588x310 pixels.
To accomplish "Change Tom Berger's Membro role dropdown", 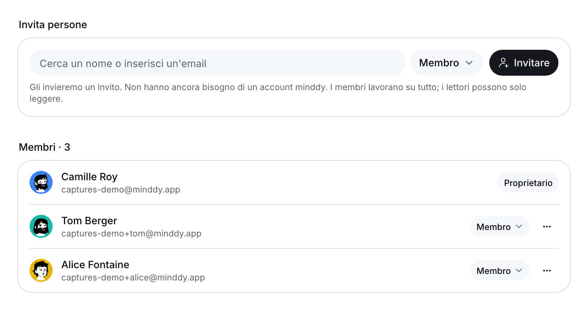I will tap(500, 226).
